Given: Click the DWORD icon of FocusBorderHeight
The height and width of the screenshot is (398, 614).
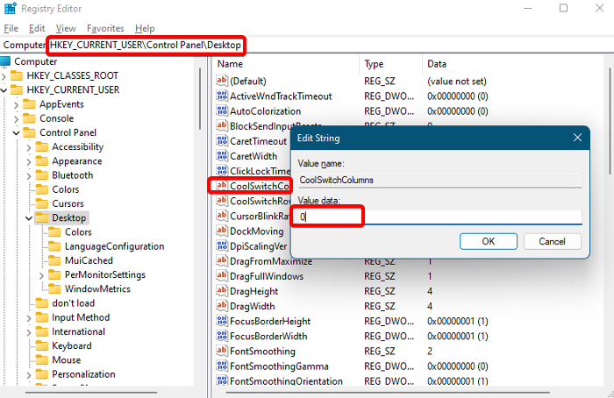Looking at the screenshot, I should coord(222,321).
